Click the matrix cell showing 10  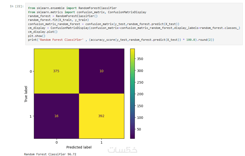click(x=102, y=71)
